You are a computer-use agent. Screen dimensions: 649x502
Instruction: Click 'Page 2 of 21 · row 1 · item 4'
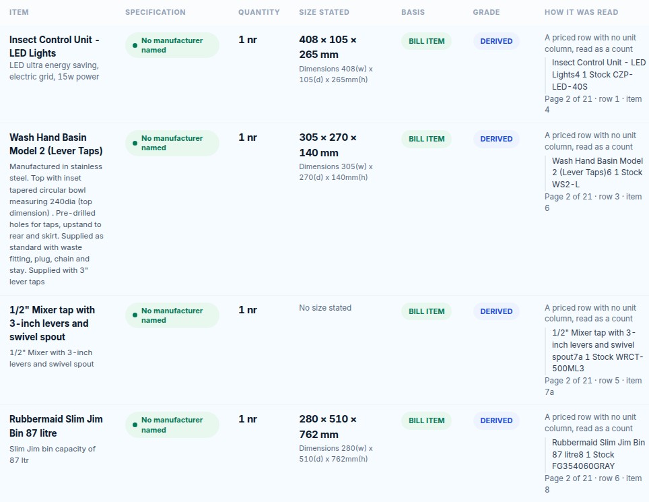coord(593,104)
